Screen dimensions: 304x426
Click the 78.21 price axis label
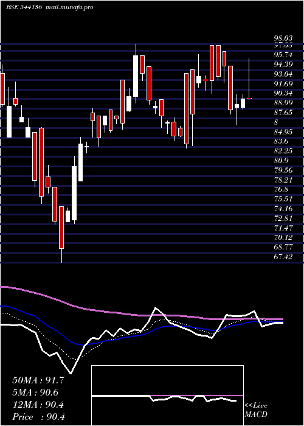(283, 180)
